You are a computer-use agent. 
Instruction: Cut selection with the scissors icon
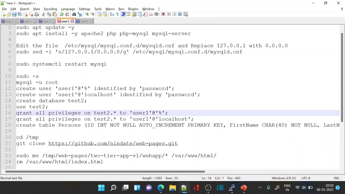[x=43, y=14]
